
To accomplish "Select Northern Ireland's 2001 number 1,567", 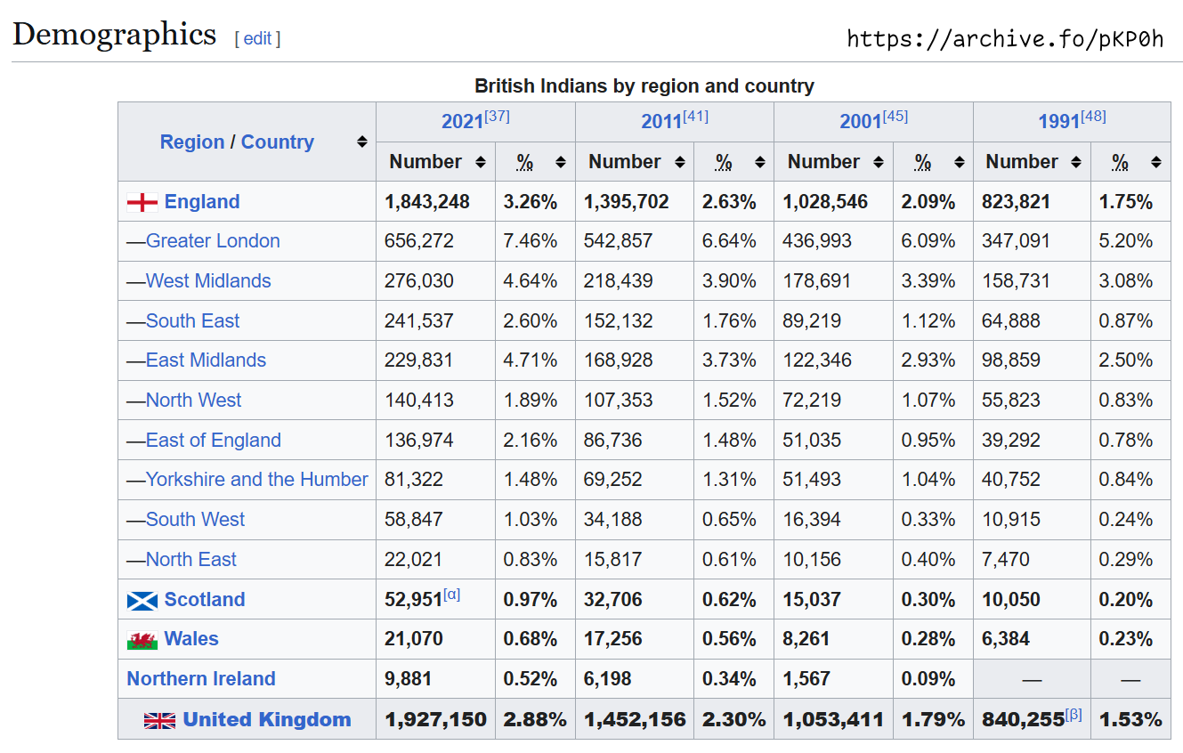I will coord(806,679).
